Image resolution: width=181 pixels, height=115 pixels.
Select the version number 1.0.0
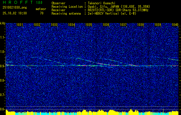[39, 3]
